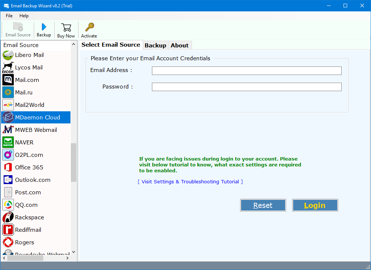Select Mail2World label in source list
The height and width of the screenshot is (270, 371).
[x=30, y=105]
